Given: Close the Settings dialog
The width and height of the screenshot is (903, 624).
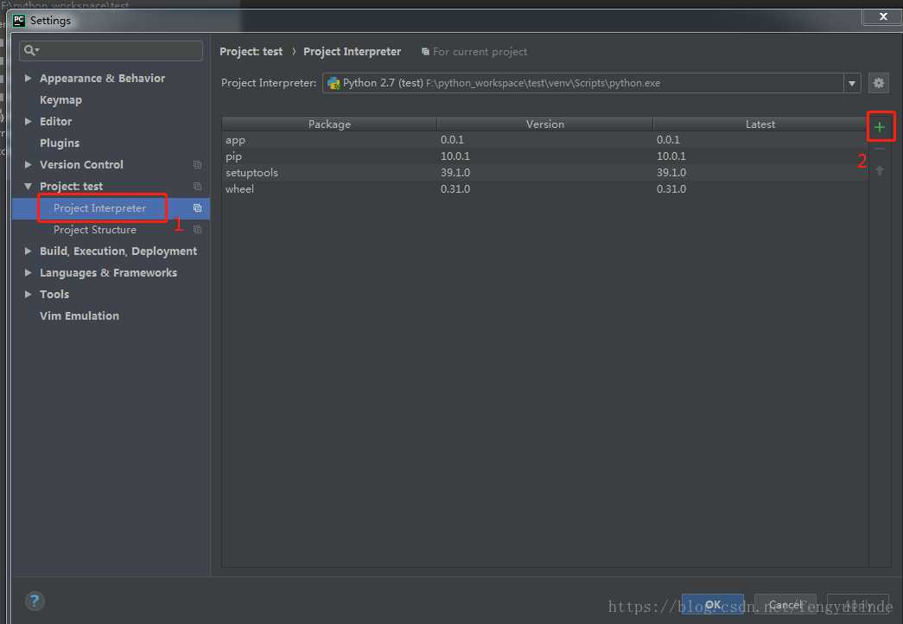Looking at the screenshot, I should 883,16.
